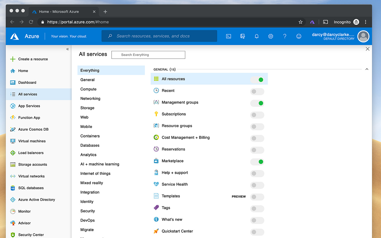The height and width of the screenshot is (238, 381).
Task: Click the Tags purple tag icon
Action: (156, 208)
